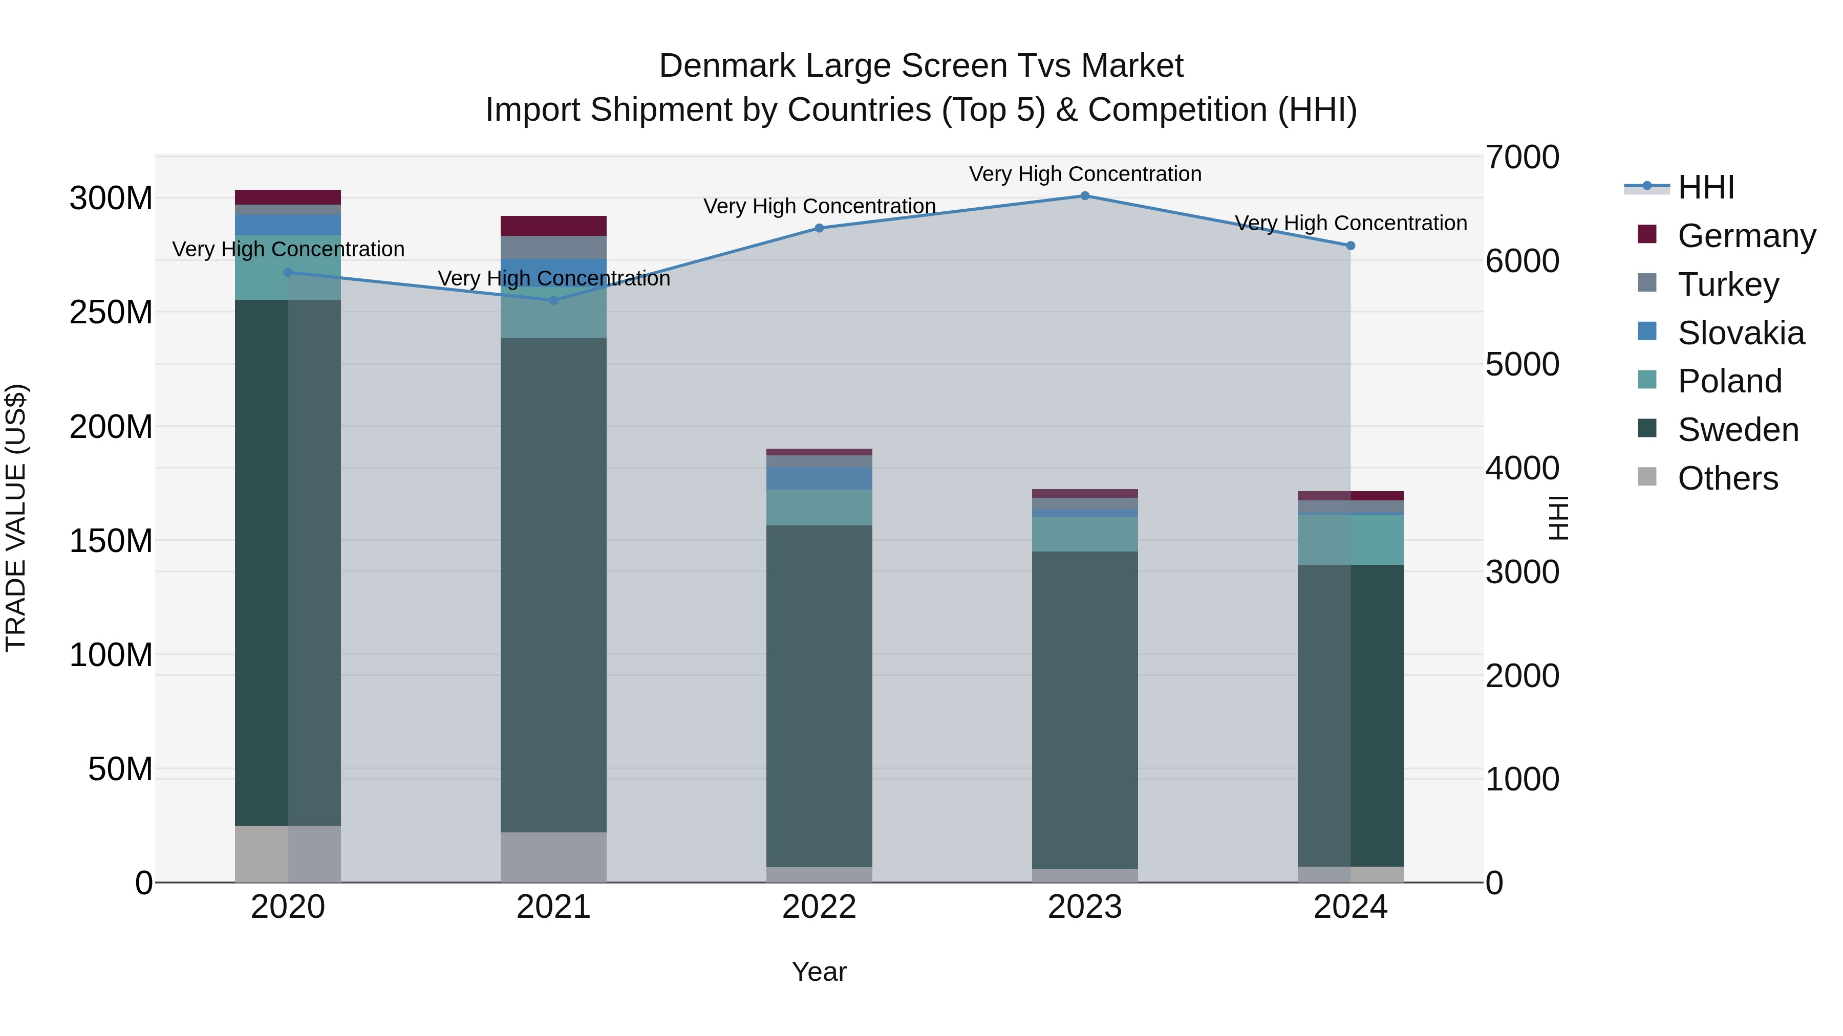The width and height of the screenshot is (1843, 1036).
Task: Click the Germany segment atop 2020 bar
Action: click(x=288, y=197)
